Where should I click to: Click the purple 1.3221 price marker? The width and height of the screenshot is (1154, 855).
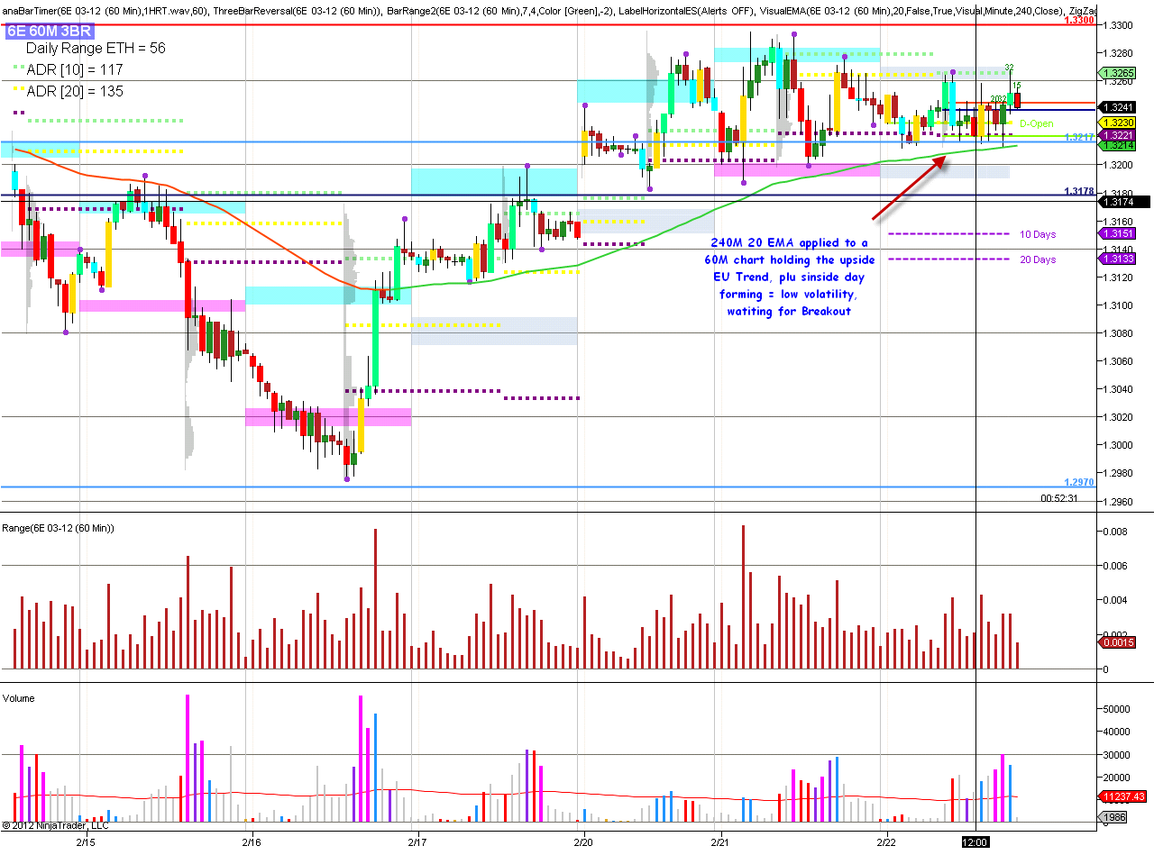coord(1117,135)
